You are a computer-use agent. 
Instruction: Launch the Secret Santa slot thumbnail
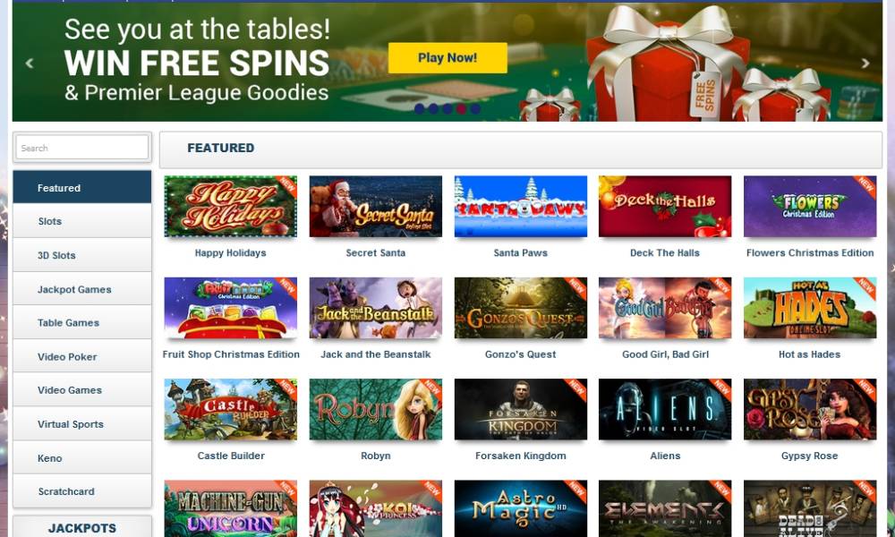(376, 206)
